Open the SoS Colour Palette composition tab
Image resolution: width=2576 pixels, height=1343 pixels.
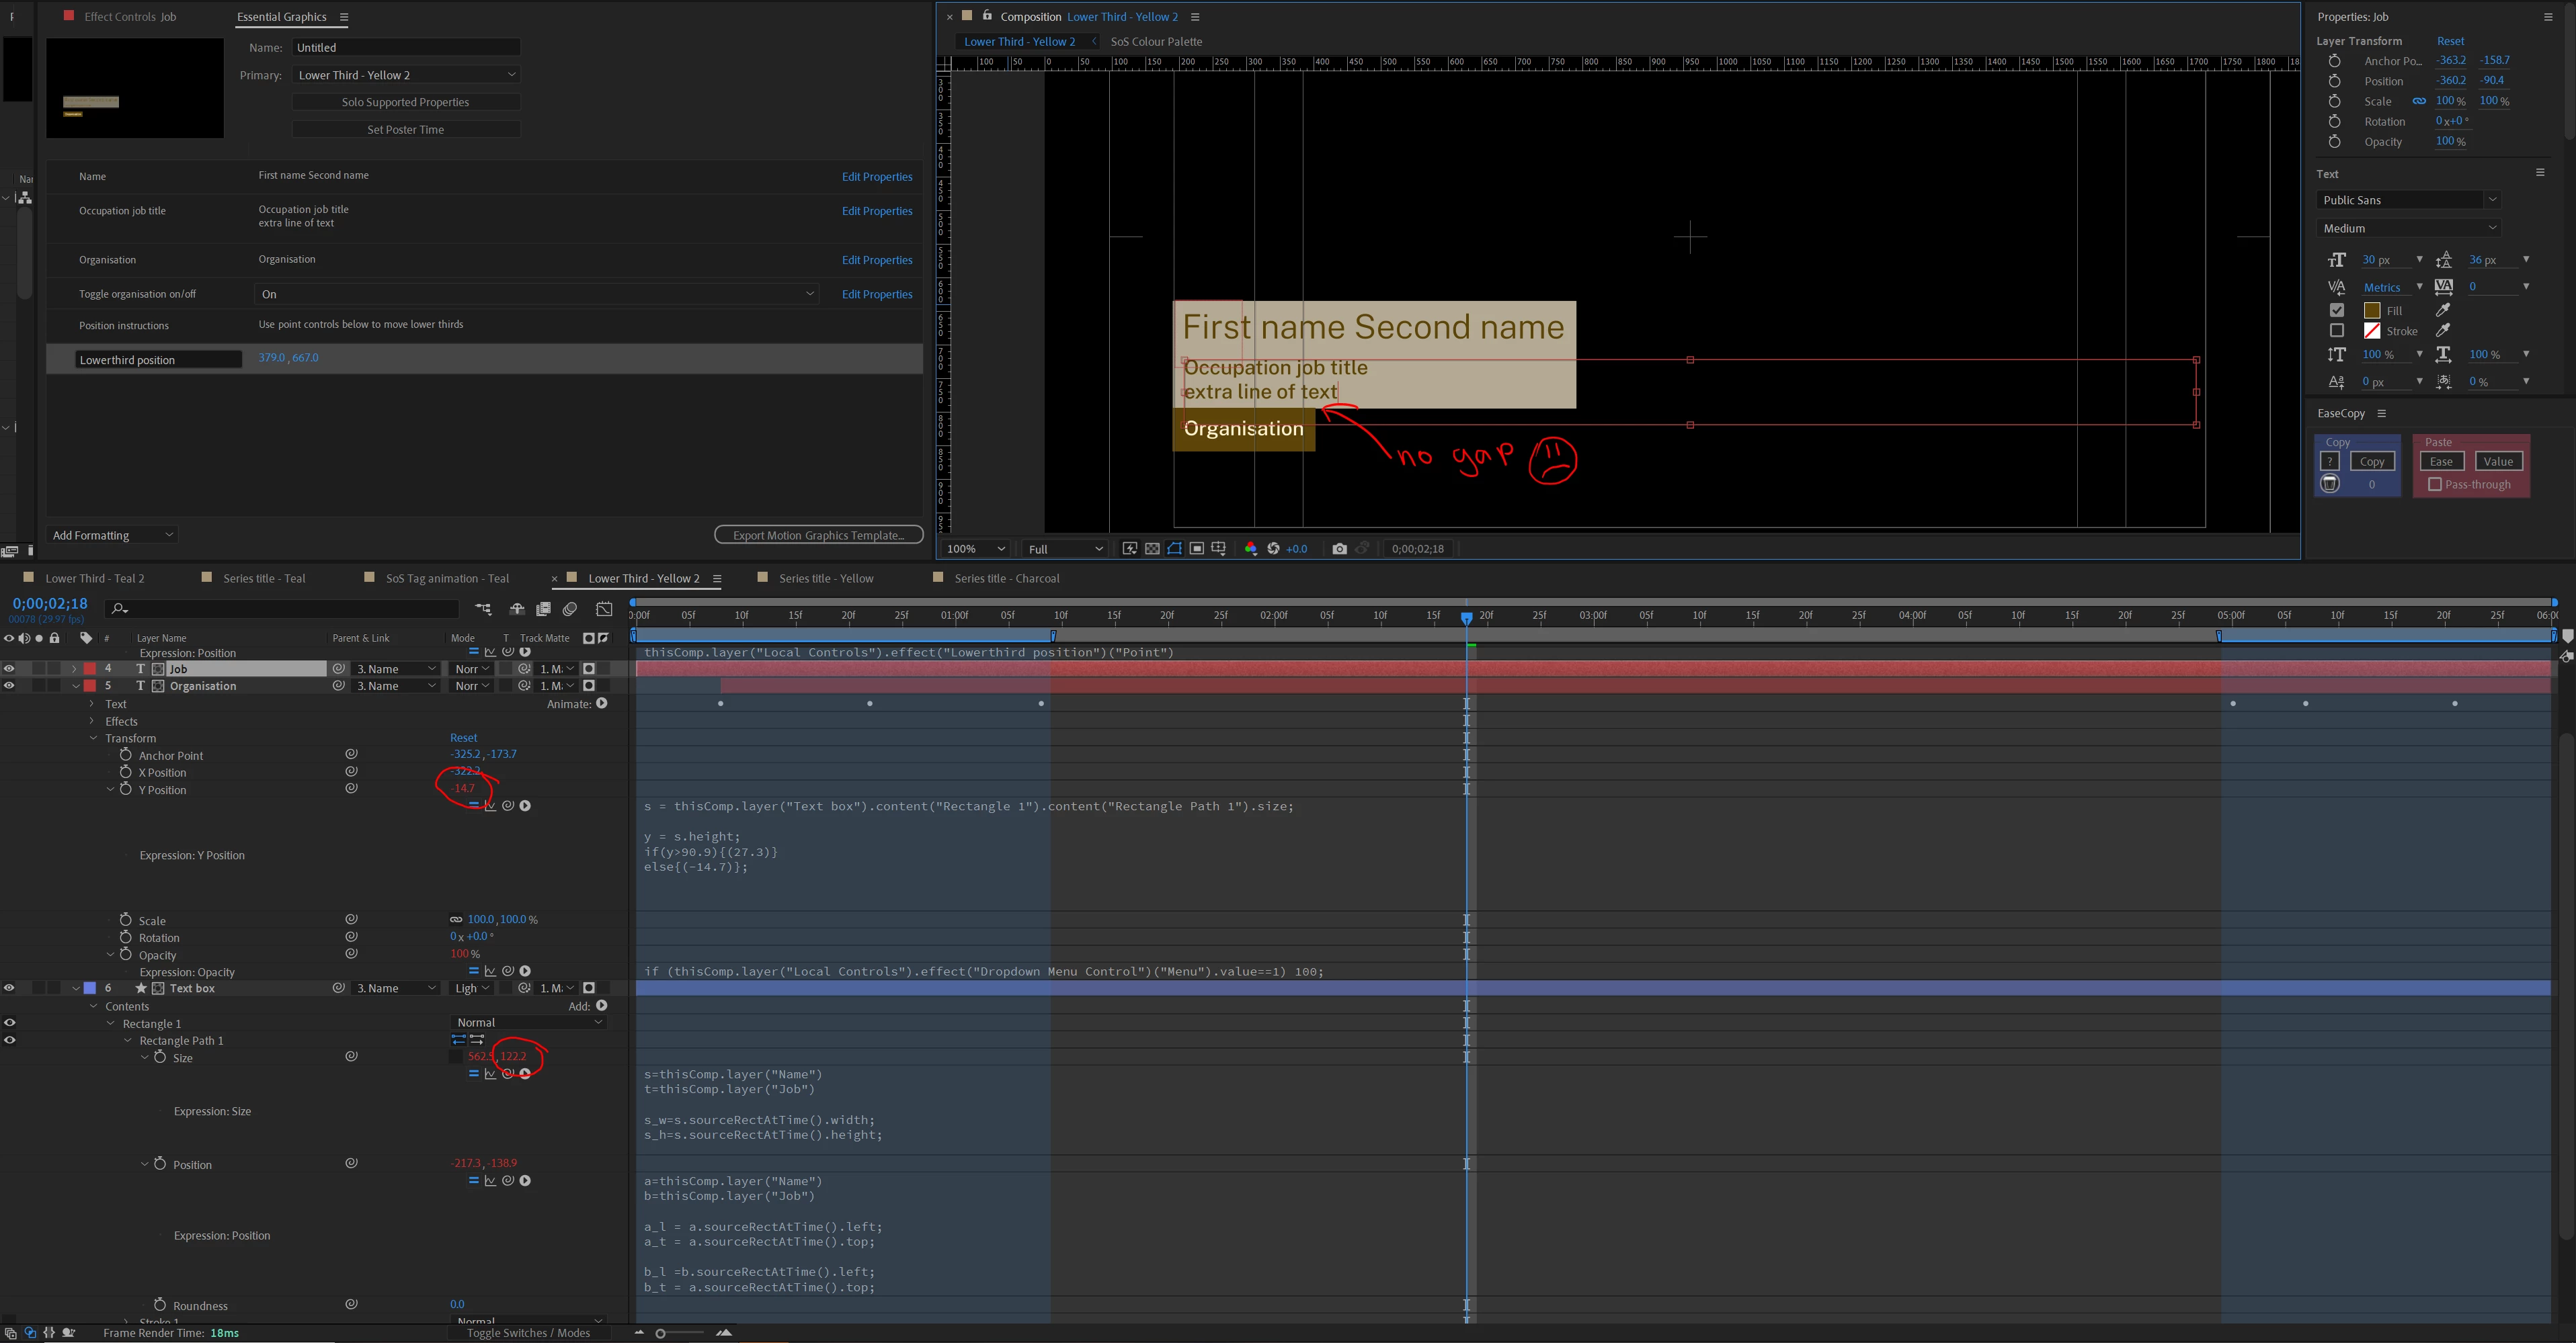click(x=1156, y=42)
